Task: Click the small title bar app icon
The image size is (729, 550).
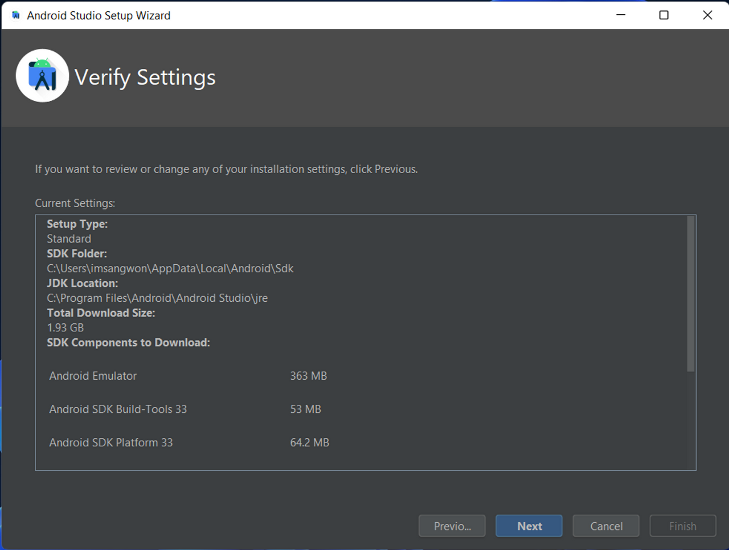Action: pos(15,15)
